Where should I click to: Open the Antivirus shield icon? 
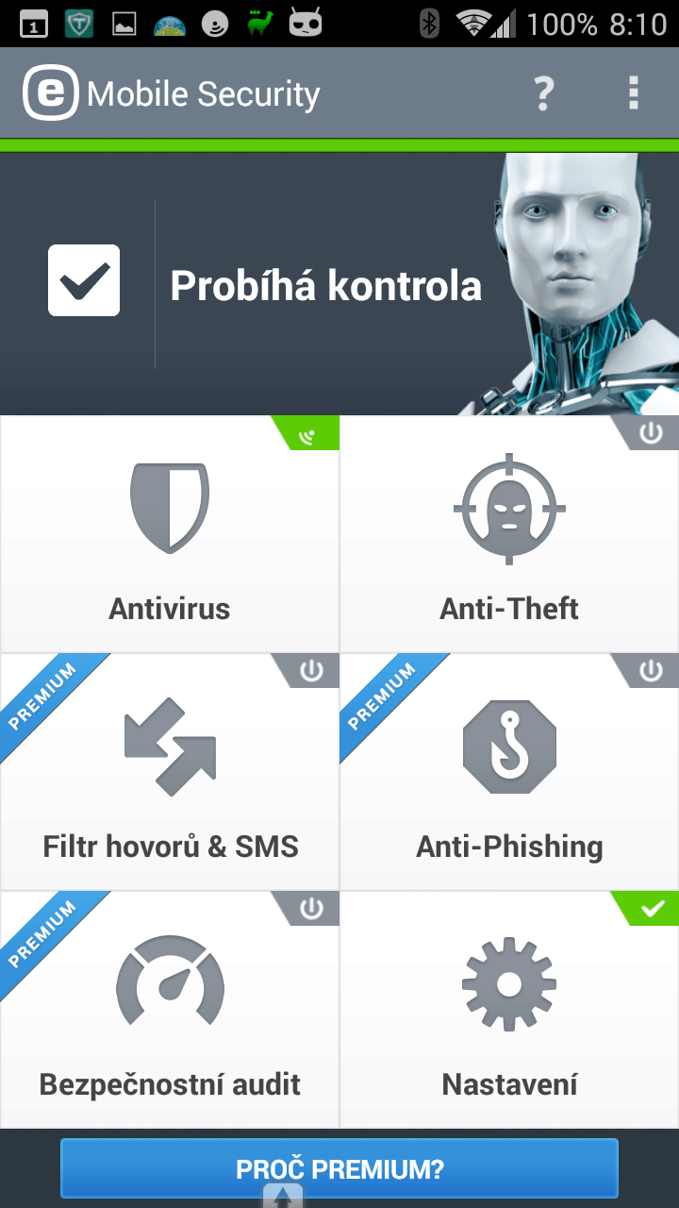[x=170, y=508]
